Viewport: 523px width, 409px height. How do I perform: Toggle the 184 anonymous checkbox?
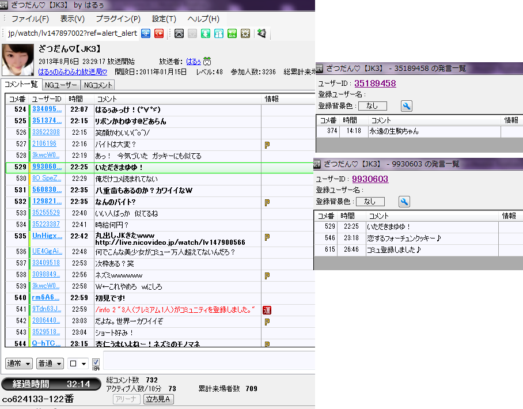(x=96, y=362)
